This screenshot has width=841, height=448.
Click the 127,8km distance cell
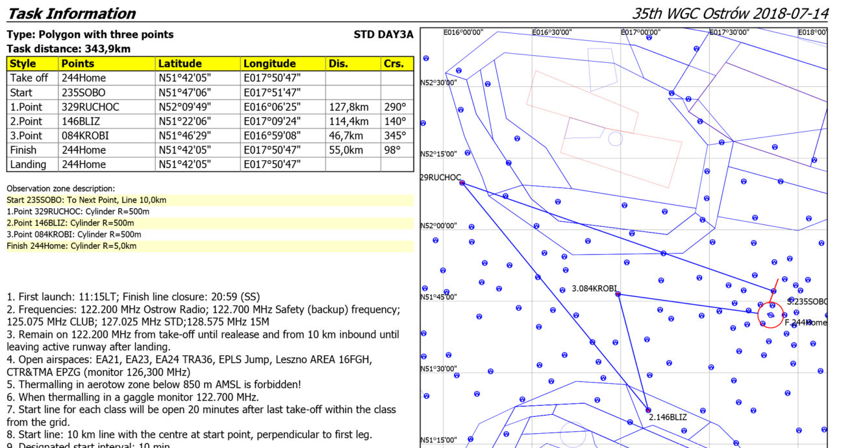(353, 107)
